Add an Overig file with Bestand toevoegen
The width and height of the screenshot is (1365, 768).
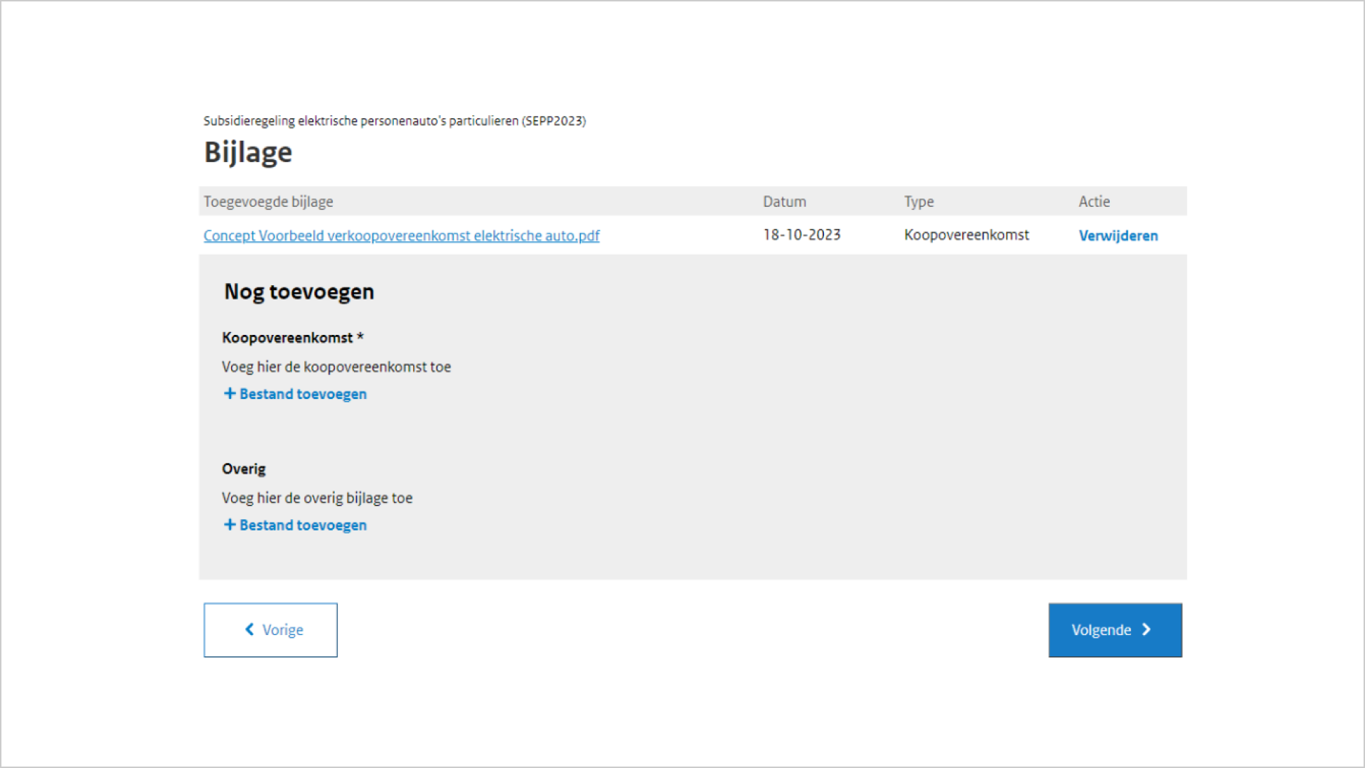(302, 525)
